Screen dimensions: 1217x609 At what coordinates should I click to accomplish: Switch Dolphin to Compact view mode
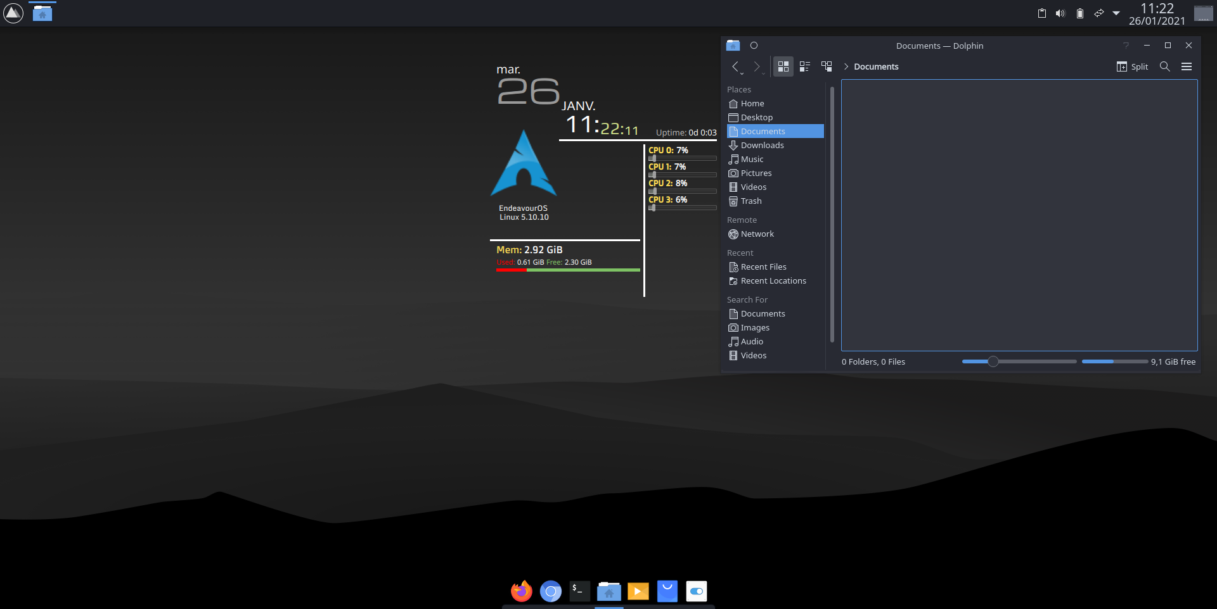805,66
